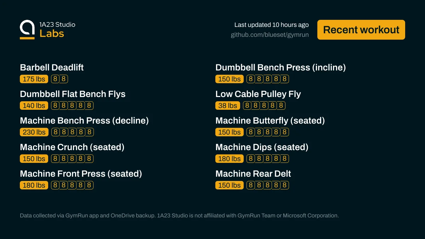Viewport: 425px width, 239px height.
Task: Select Machine Bench Press (decline) heading
Action: click(84, 121)
